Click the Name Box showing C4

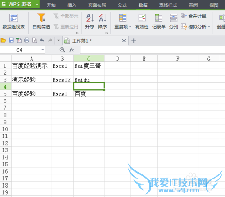[19, 50]
